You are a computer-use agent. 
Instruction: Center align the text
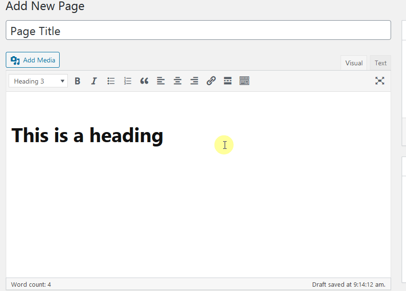pos(177,81)
